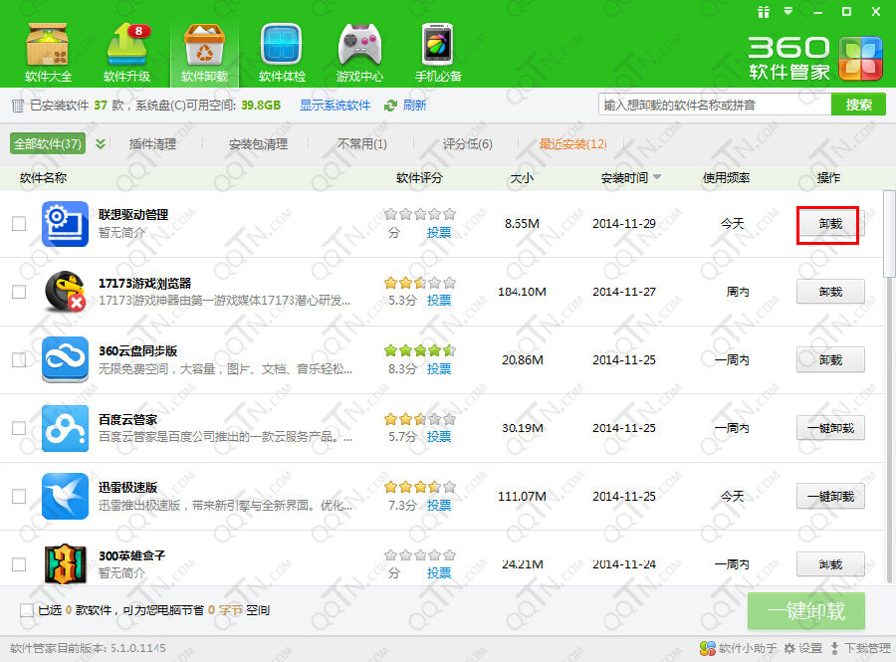
Task: Click the uninstall search input field
Action: click(x=715, y=105)
